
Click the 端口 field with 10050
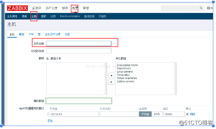pyautogui.click(x=174, y=114)
